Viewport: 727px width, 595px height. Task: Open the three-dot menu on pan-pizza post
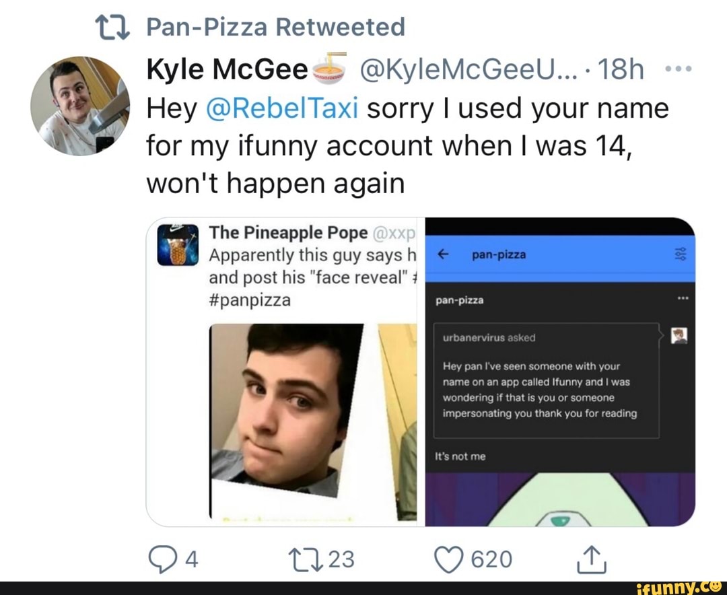(682, 298)
